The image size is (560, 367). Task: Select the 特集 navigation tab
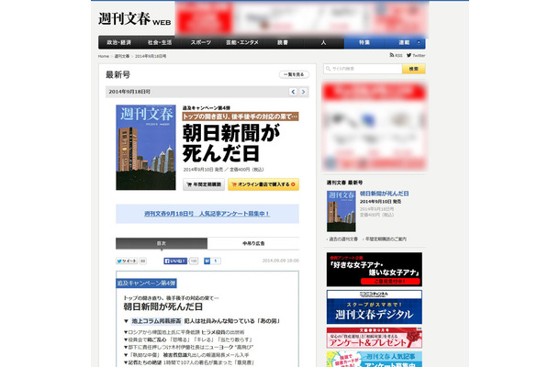pos(364,42)
